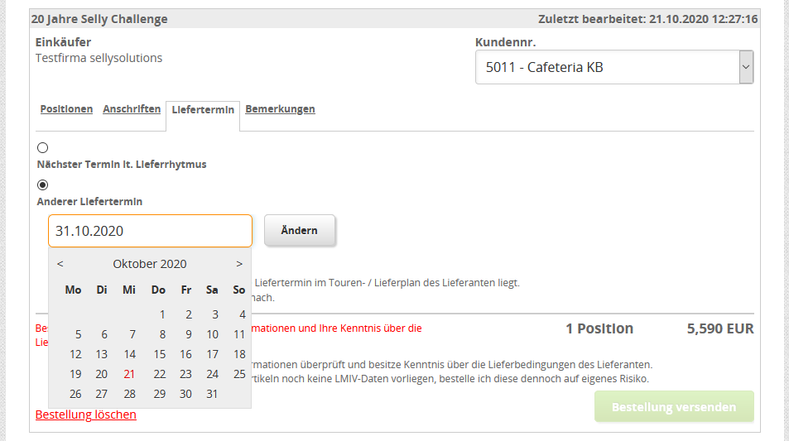Pick today's date 21 in calendar

click(129, 374)
